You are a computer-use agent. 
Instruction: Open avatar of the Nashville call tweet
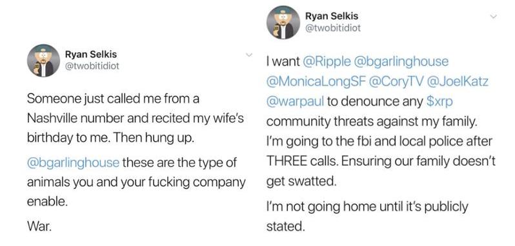coord(43,61)
